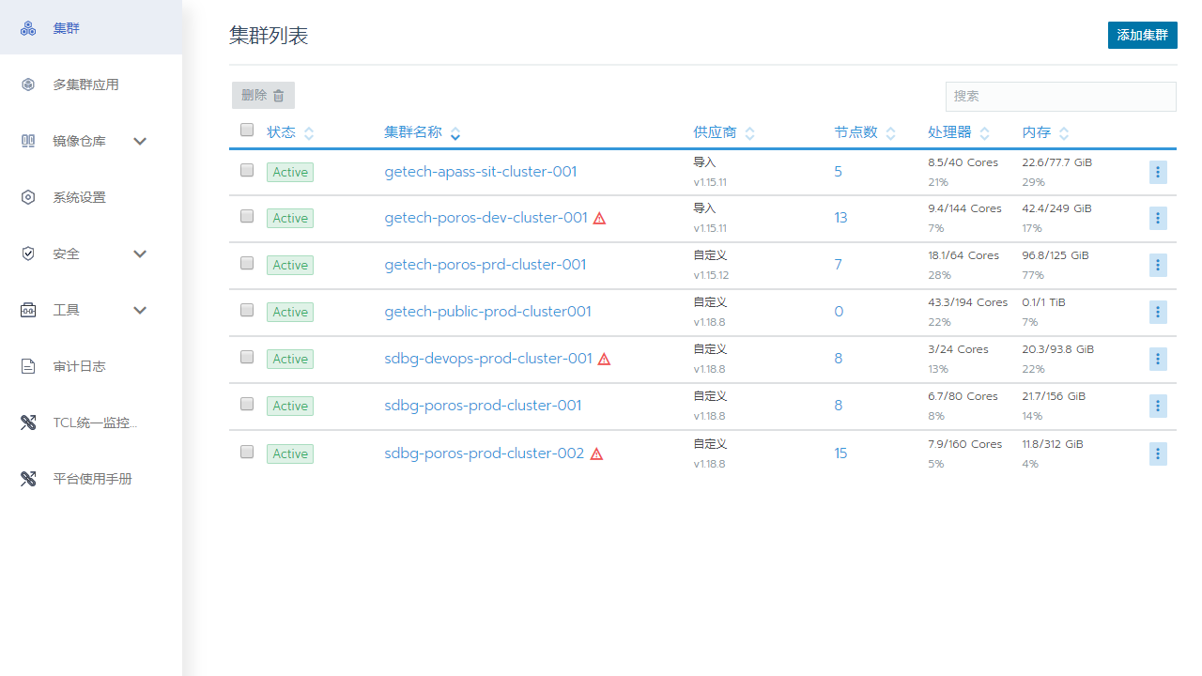This screenshot has height=676, width=1202.
Task: Click the TCL unified monitoring tool icon
Action: (x=28, y=422)
